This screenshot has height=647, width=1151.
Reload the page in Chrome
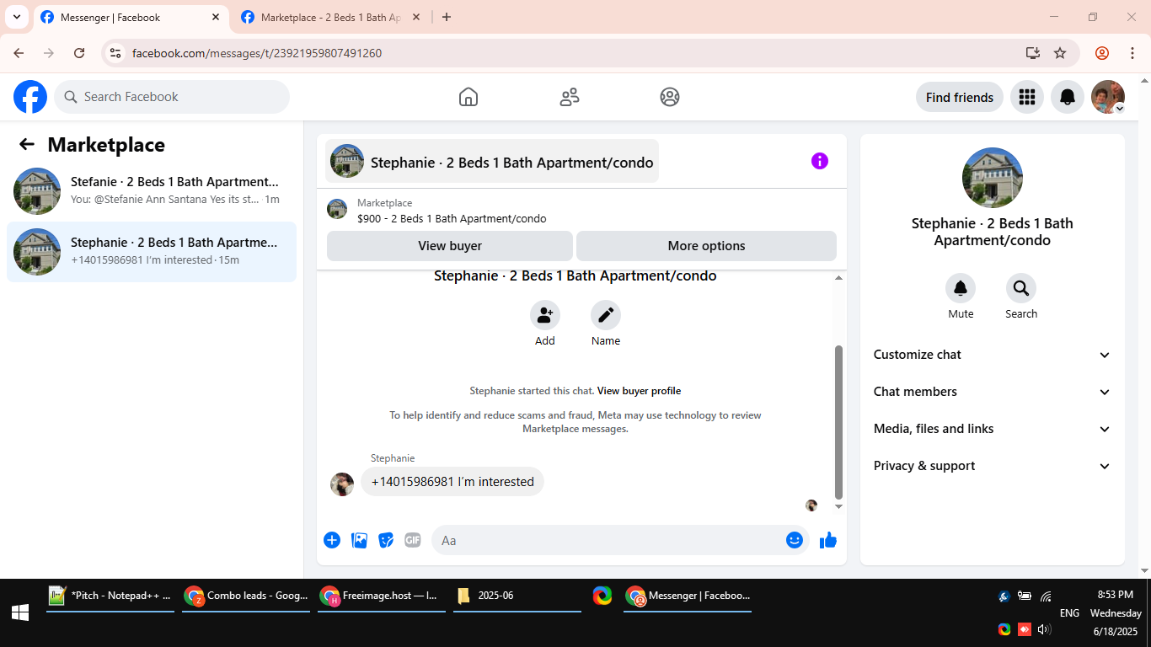pos(79,53)
